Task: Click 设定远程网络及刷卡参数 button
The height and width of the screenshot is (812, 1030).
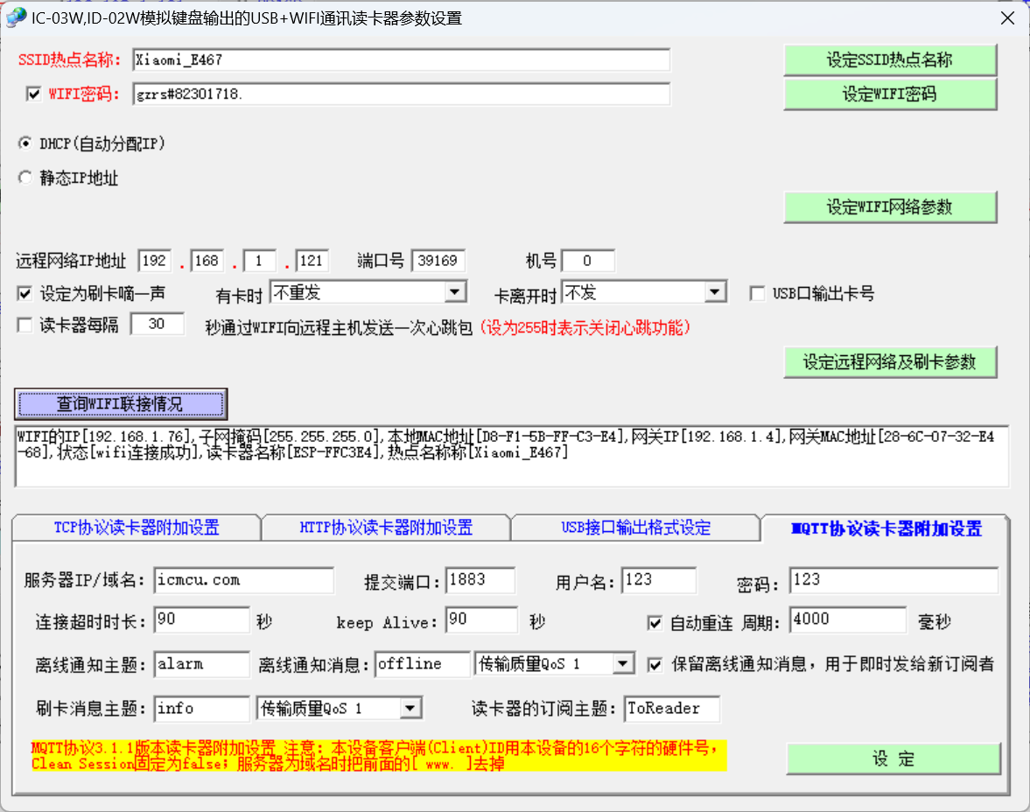Action: (889, 361)
